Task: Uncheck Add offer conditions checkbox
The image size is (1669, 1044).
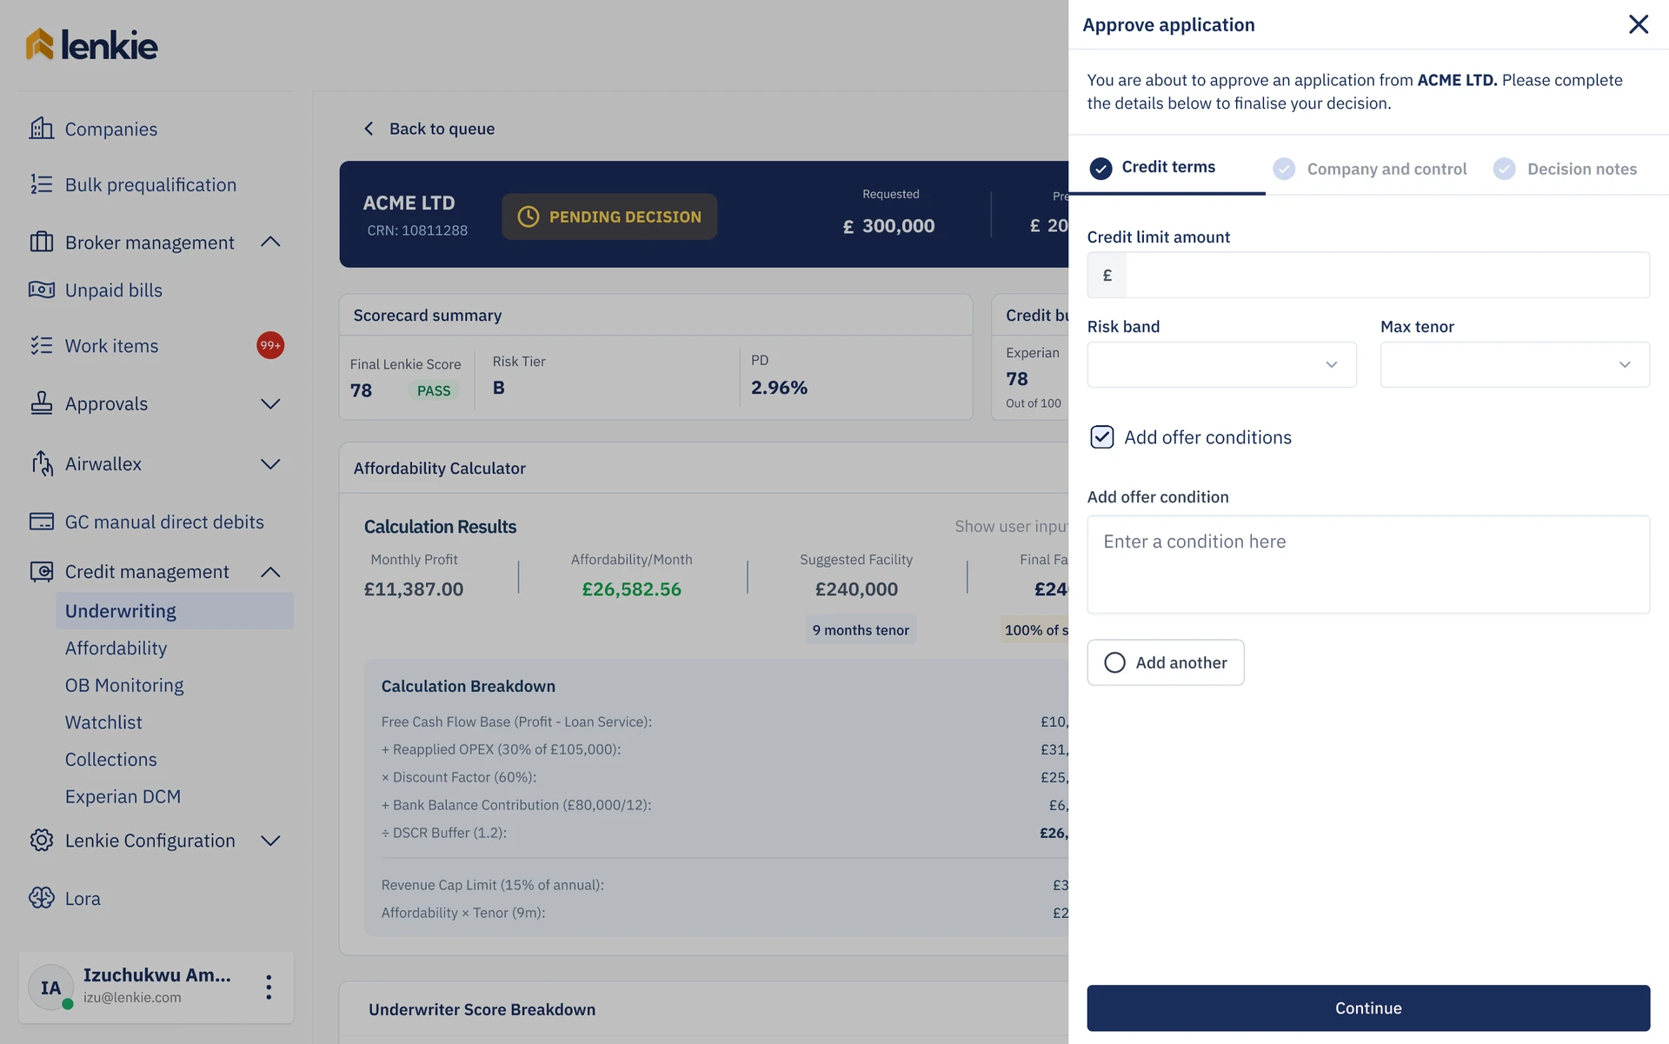Action: tap(1101, 436)
